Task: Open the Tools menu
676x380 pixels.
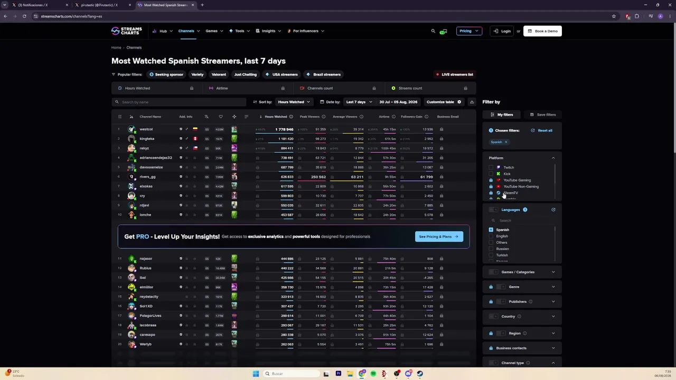Action: coord(239,31)
